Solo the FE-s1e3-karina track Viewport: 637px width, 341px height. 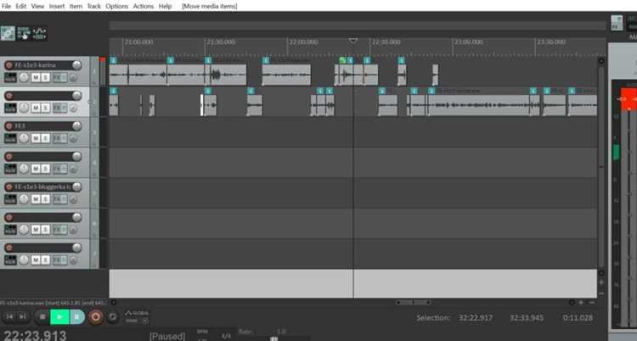[x=46, y=77]
